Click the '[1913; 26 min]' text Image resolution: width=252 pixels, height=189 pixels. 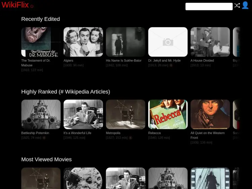pos(158,65)
